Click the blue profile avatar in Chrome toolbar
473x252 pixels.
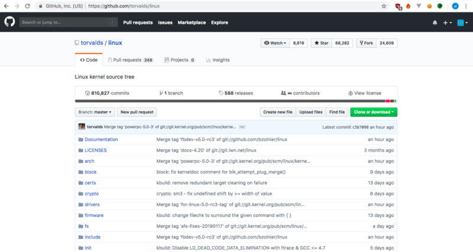[455, 6]
